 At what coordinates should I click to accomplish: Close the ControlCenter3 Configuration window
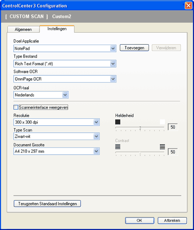[x=189, y=6]
